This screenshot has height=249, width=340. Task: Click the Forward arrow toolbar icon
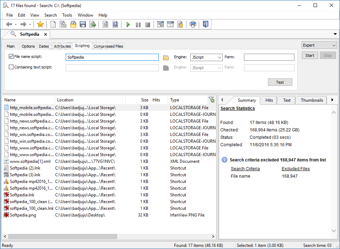point(23,24)
